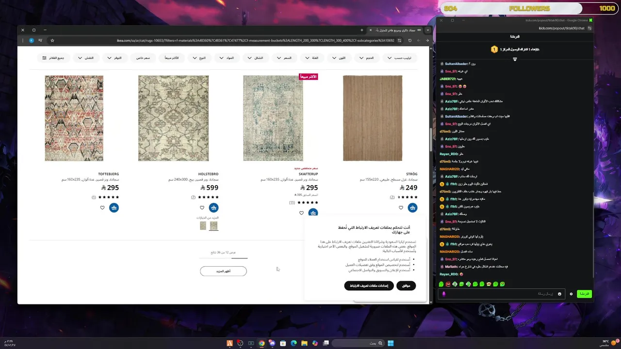Click the IKEA page vertical scrollbar

coord(430,141)
